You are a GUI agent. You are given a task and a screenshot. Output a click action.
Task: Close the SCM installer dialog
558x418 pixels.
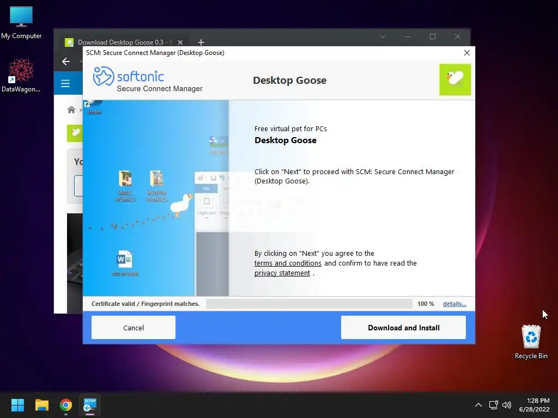pyautogui.click(x=467, y=53)
